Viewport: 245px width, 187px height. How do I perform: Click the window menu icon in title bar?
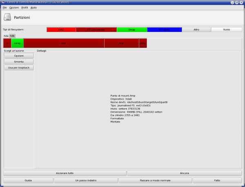click(x=3, y=2)
